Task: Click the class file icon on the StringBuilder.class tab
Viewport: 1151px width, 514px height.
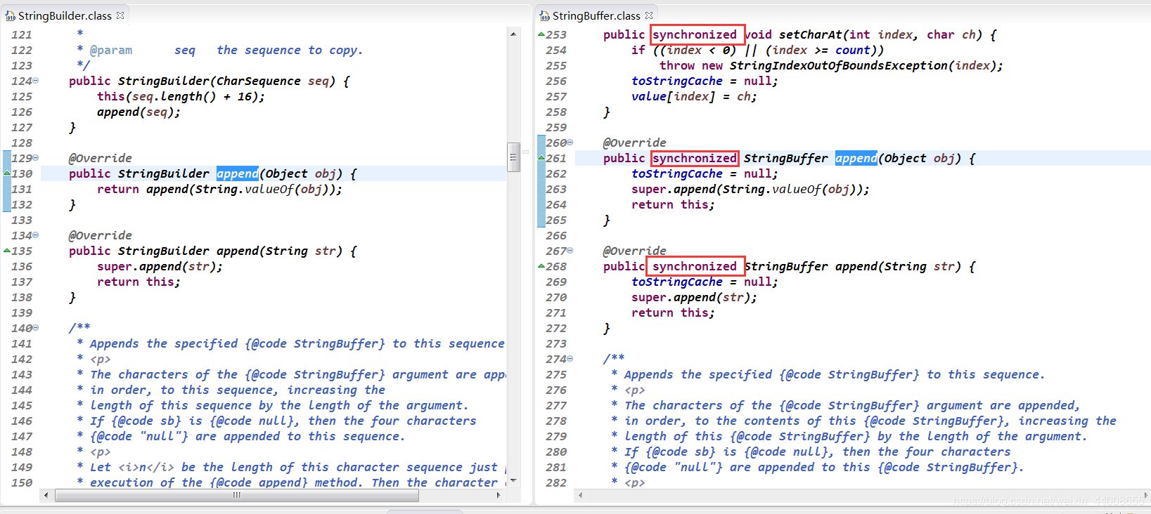Action: click(x=11, y=15)
